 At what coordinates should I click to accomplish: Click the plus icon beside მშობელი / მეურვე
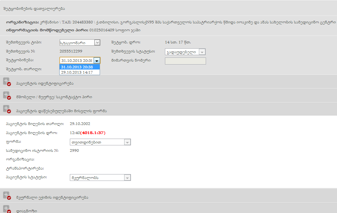[x=6, y=95]
